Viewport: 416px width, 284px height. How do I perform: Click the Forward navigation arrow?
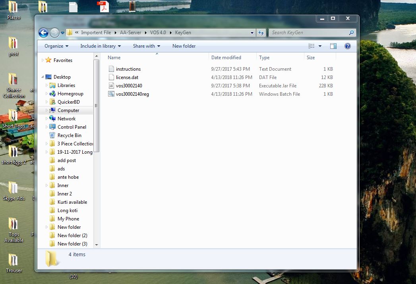pos(54,33)
